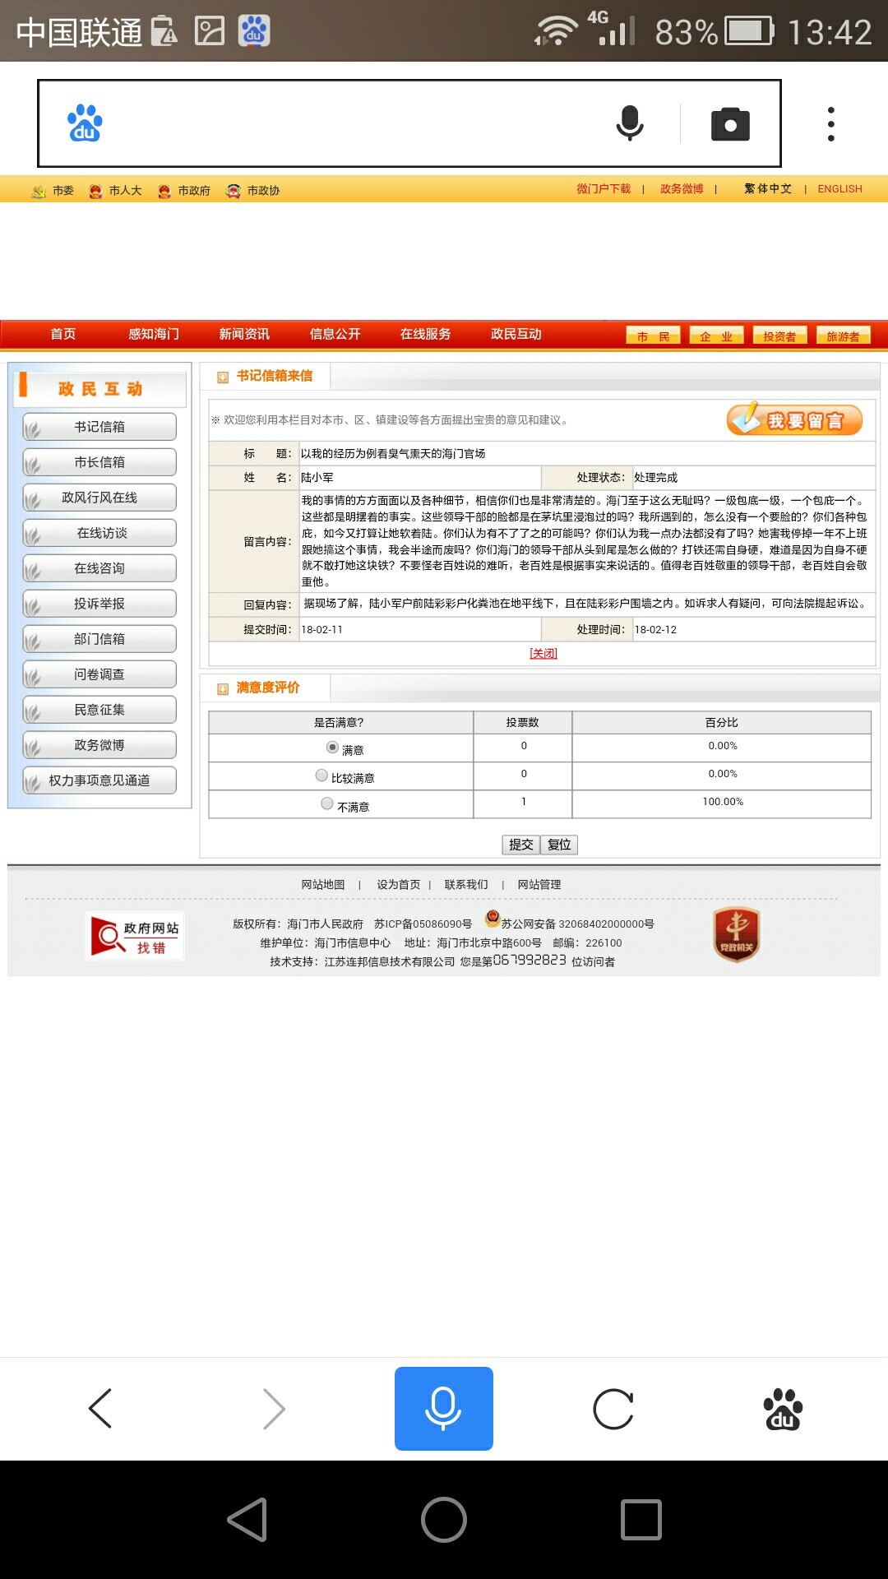
Task: Open 市长信箱 in the left sidebar
Action: pyautogui.click(x=99, y=462)
